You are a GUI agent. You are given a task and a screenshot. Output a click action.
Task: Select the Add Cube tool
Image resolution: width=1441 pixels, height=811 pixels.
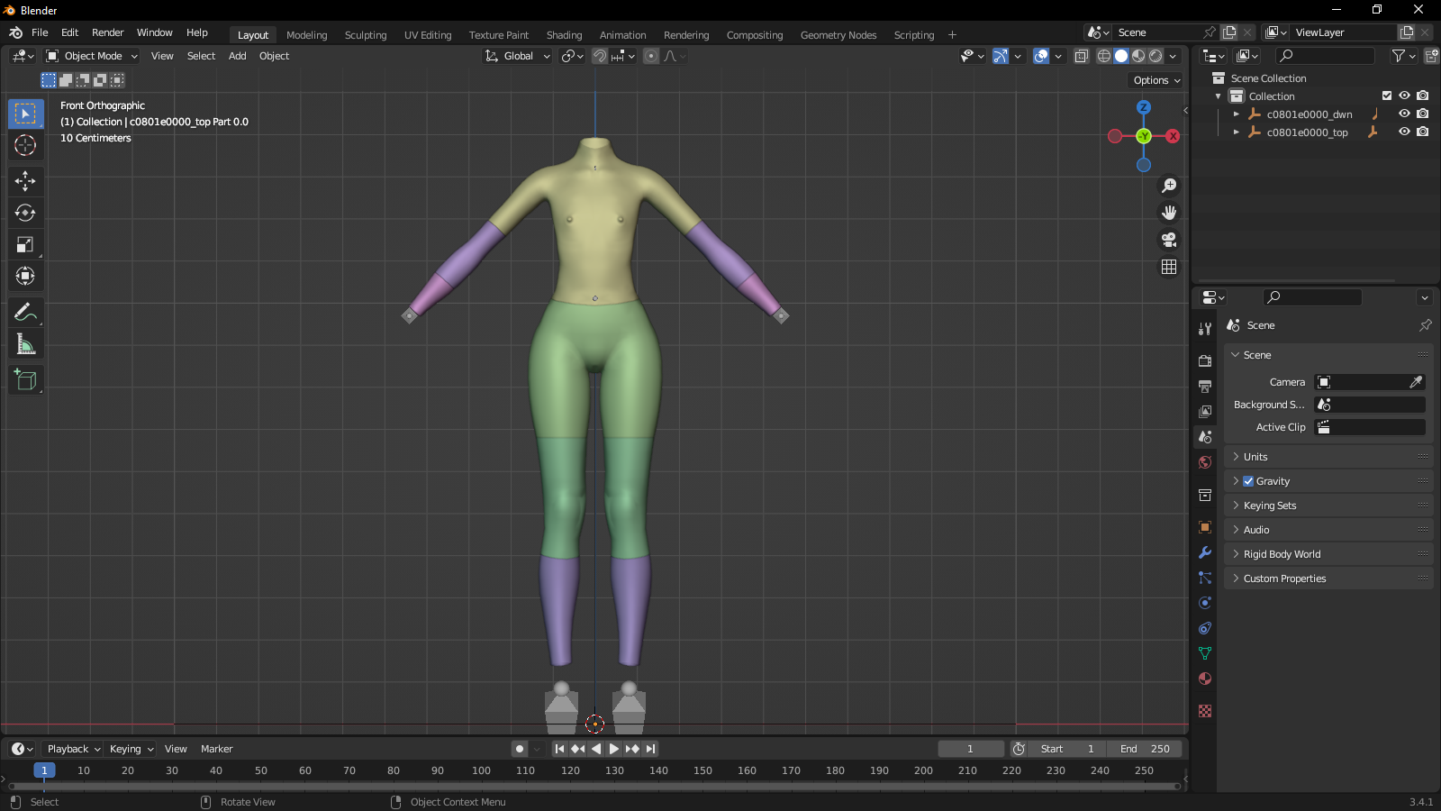click(x=26, y=379)
